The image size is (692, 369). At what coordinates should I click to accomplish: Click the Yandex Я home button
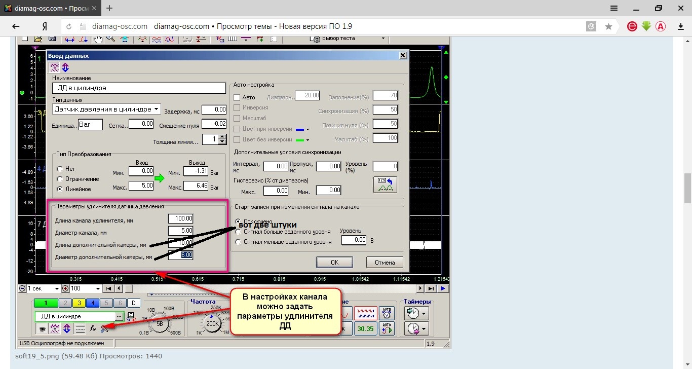[x=45, y=26]
